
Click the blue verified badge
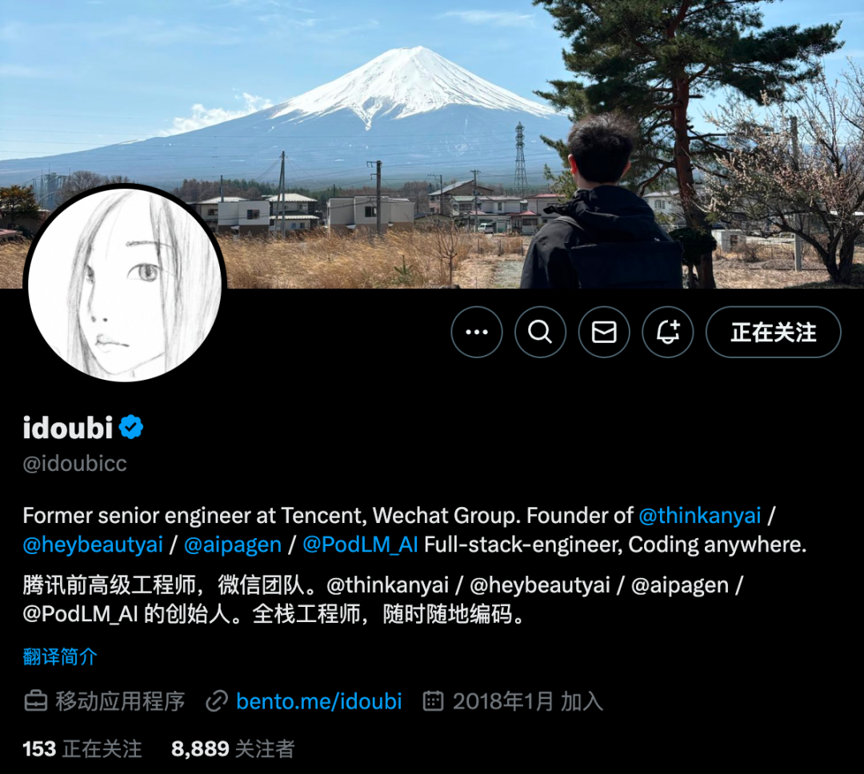(x=131, y=427)
